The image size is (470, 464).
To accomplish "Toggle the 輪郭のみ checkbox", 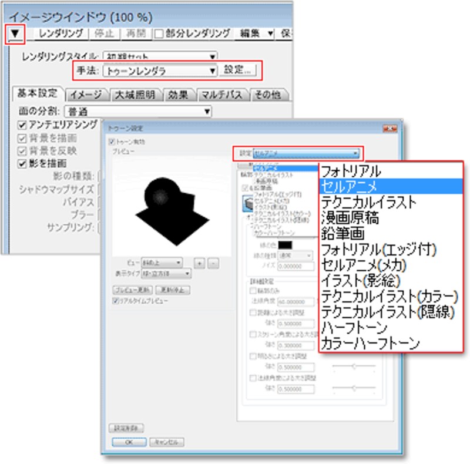I will click(253, 291).
